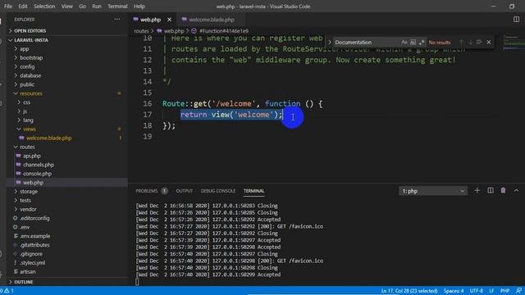Open the Terminal menu
The image size is (525, 295).
tap(117, 6)
